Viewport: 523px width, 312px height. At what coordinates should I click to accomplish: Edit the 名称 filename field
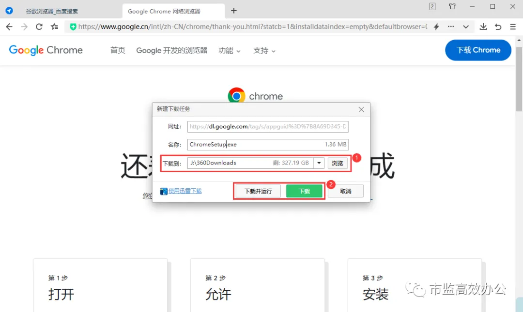[x=268, y=144]
